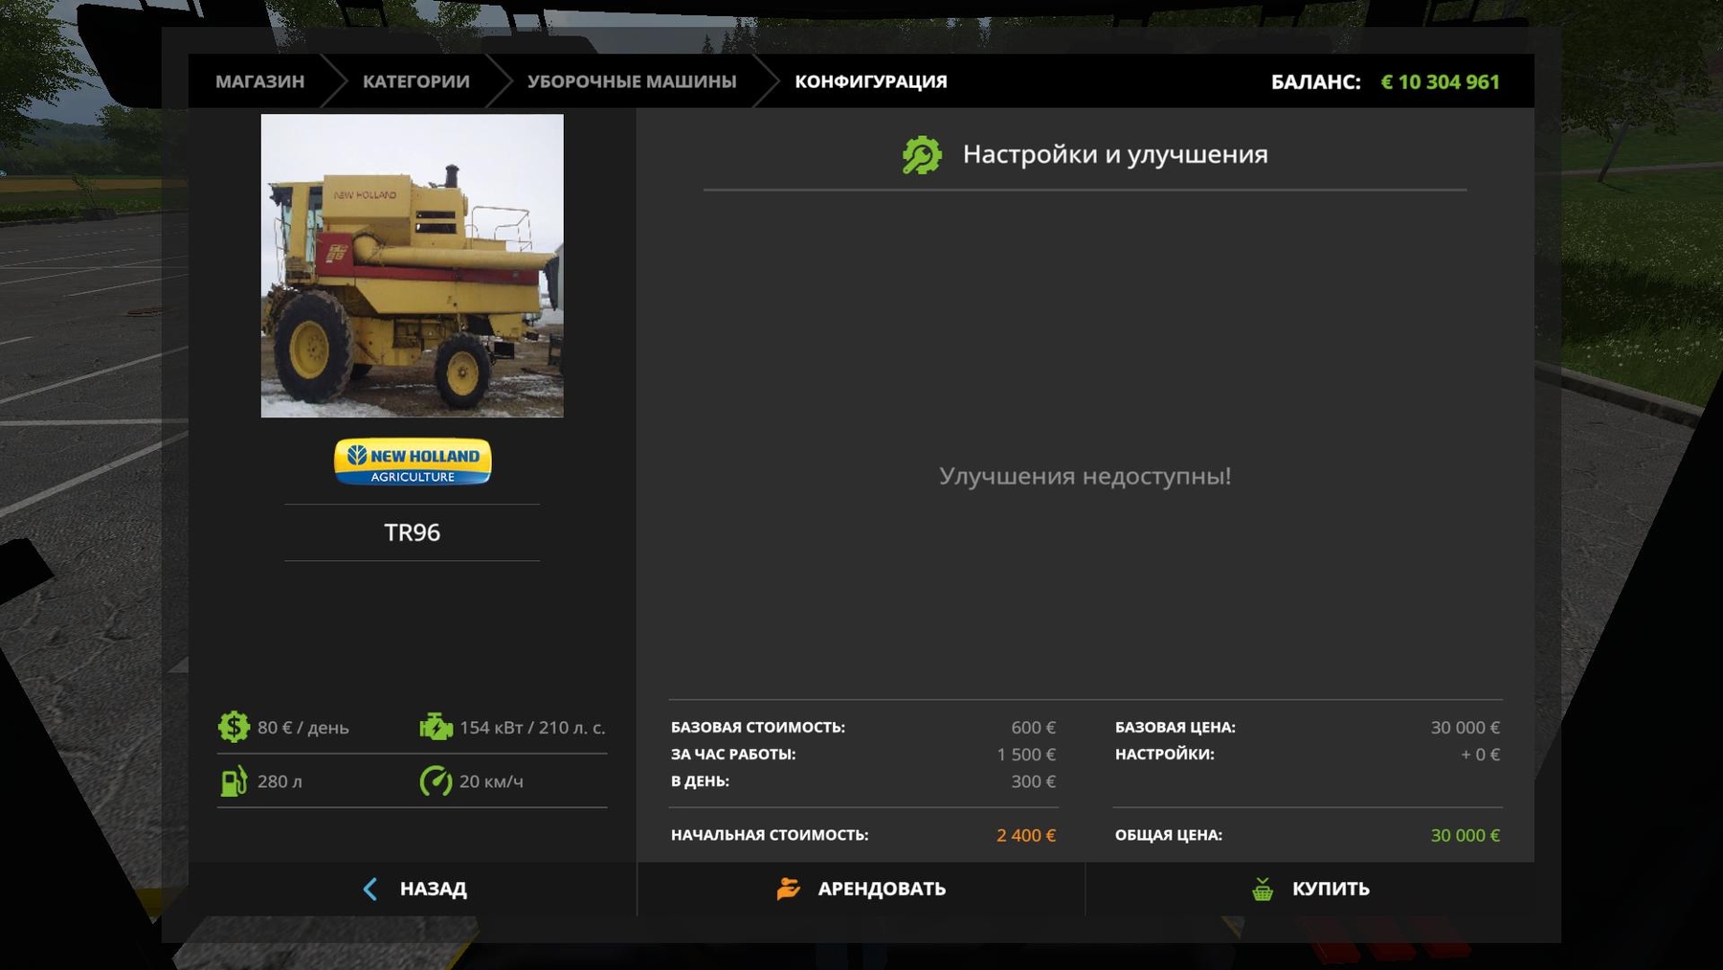Click the fuel tank capacity icon
The height and width of the screenshot is (970, 1723).
(x=234, y=781)
